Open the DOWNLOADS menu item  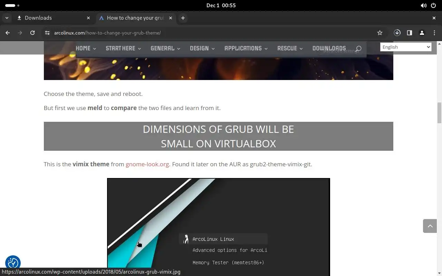(x=329, y=48)
